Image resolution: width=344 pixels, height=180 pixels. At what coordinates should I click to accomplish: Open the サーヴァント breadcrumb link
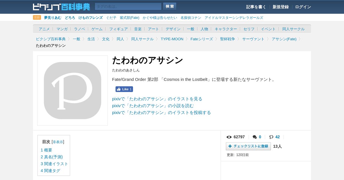[253, 39]
